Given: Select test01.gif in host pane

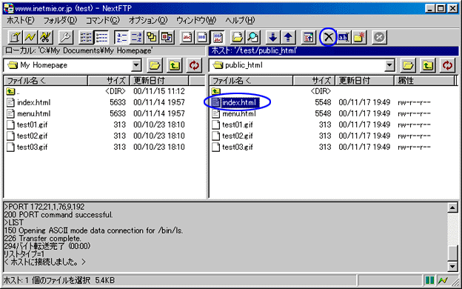Looking at the screenshot, I should pyautogui.click(x=232, y=124).
